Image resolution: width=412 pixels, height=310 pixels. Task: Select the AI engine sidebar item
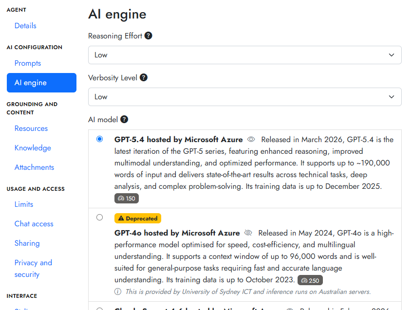41,83
